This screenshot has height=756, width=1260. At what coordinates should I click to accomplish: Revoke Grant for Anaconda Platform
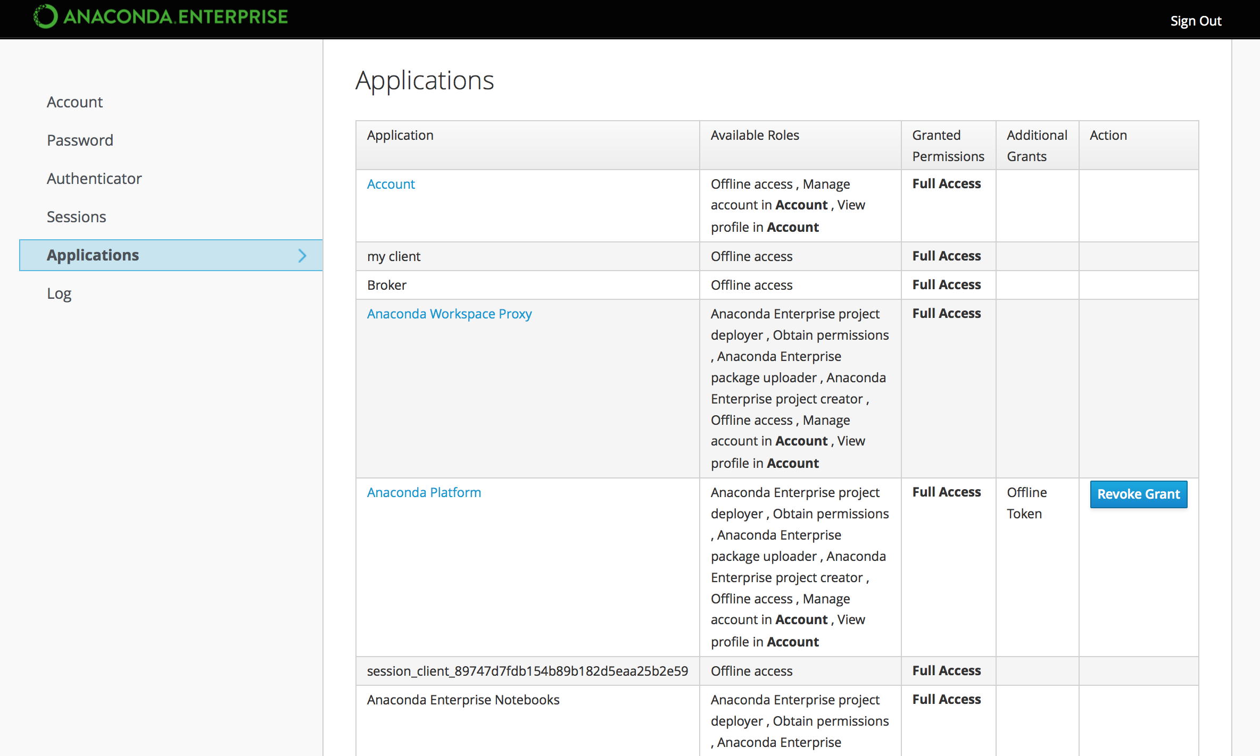point(1138,494)
